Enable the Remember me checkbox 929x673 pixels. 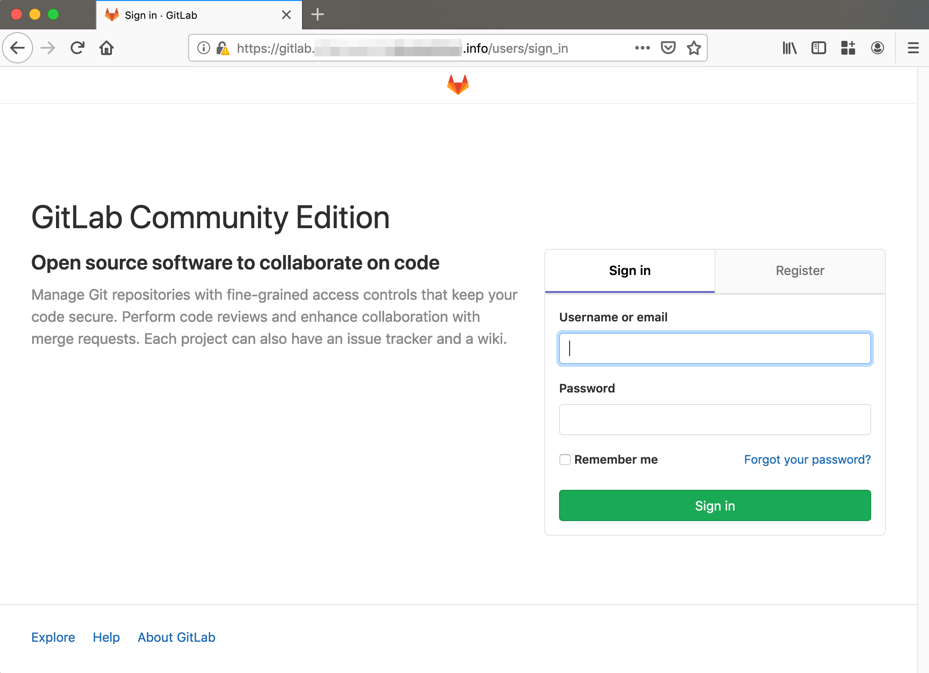tap(565, 460)
